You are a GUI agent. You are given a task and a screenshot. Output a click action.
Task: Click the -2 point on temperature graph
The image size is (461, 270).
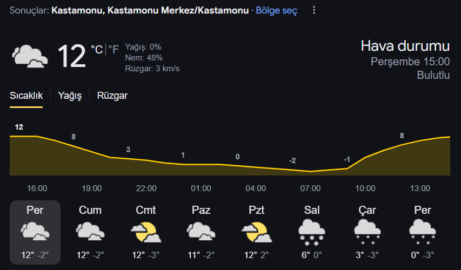click(x=292, y=161)
